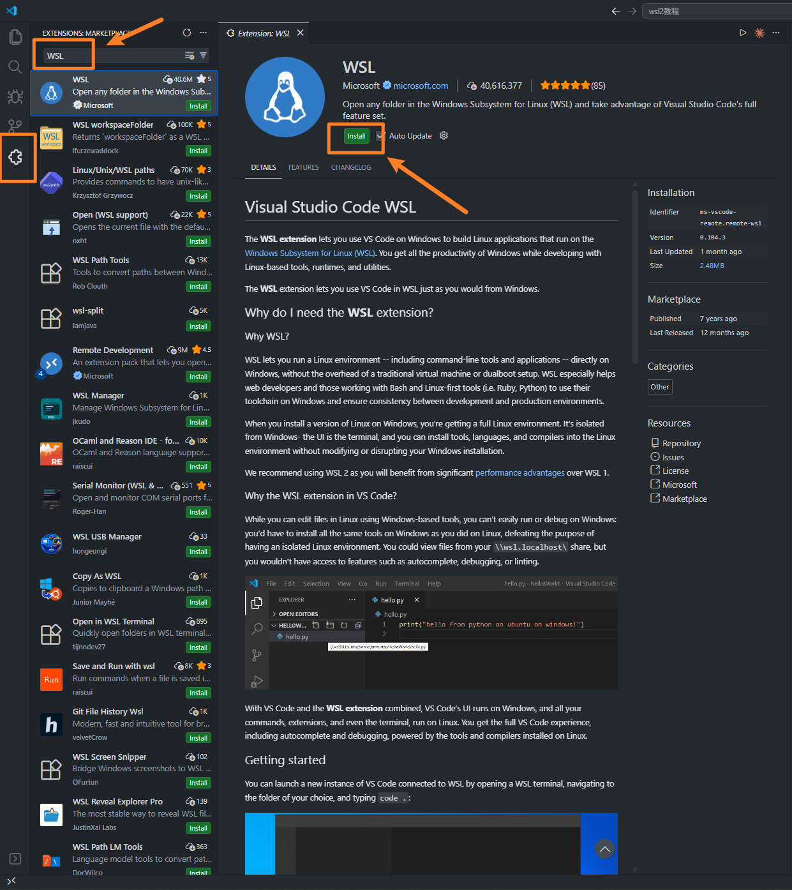Open the extension settings gear icon
The height and width of the screenshot is (890, 792).
(x=444, y=136)
